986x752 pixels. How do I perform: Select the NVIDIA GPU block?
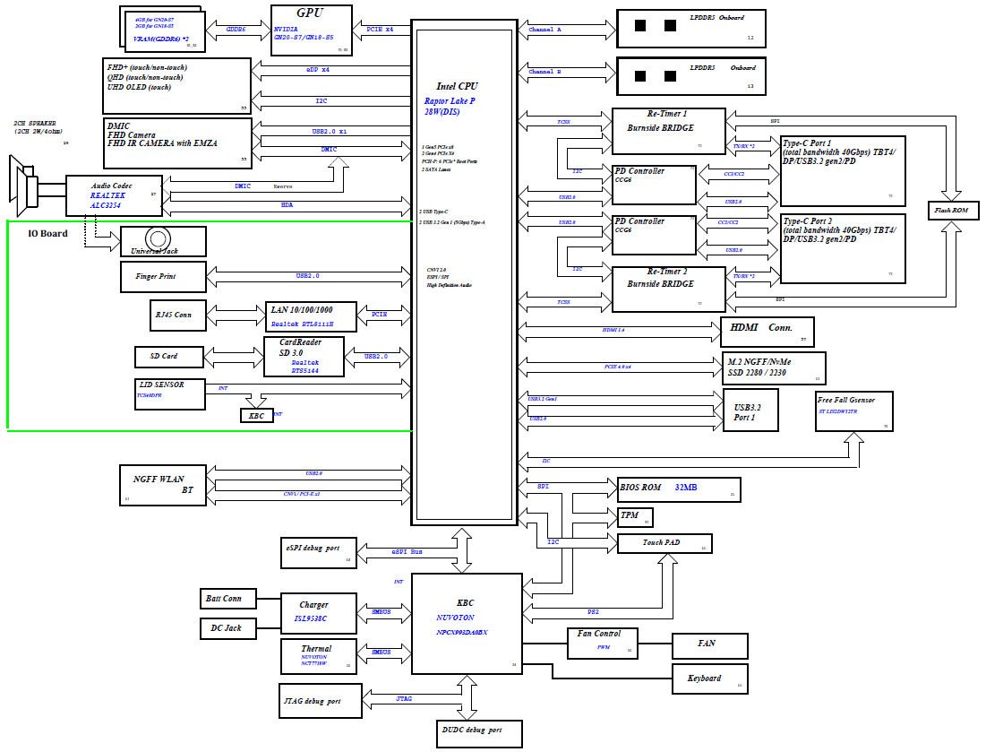[309, 30]
